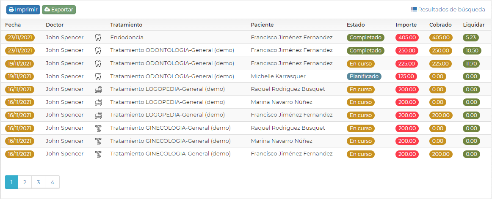This screenshot has width=492, height=199.
Task: Click the tooth icon in the Endodoncia row
Action: pos(98,38)
